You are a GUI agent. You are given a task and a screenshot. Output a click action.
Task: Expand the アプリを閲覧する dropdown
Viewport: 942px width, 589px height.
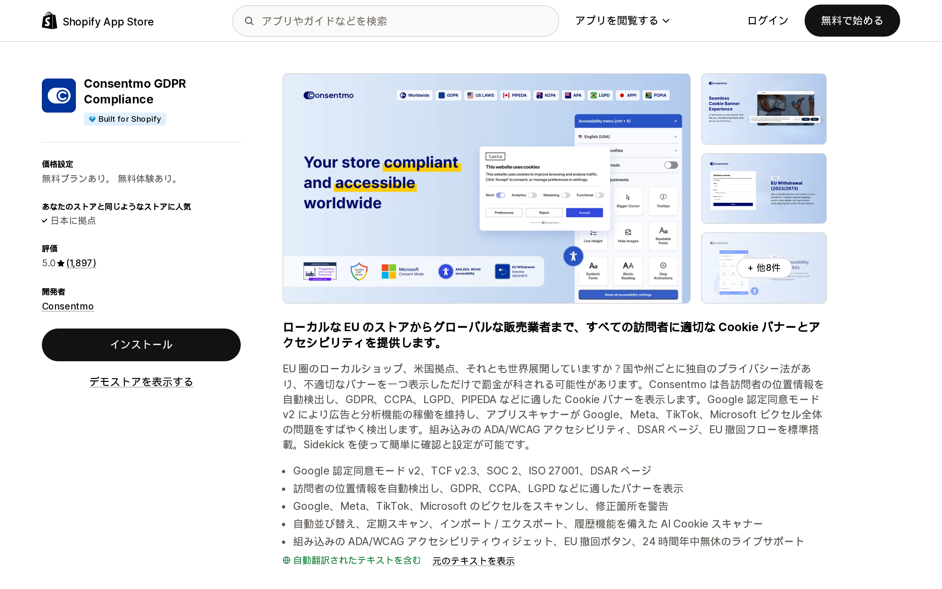click(622, 21)
